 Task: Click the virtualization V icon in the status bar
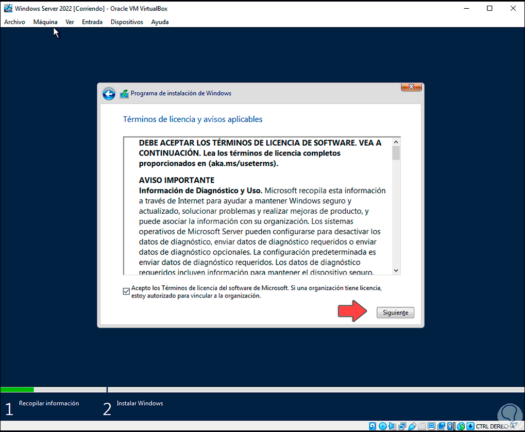(x=451, y=426)
